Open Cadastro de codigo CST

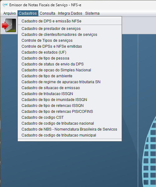click(70, 117)
